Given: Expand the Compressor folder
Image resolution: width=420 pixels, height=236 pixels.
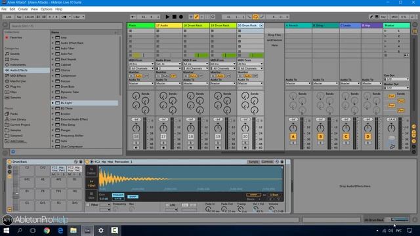Looking at the screenshot, I should pos(52,76).
